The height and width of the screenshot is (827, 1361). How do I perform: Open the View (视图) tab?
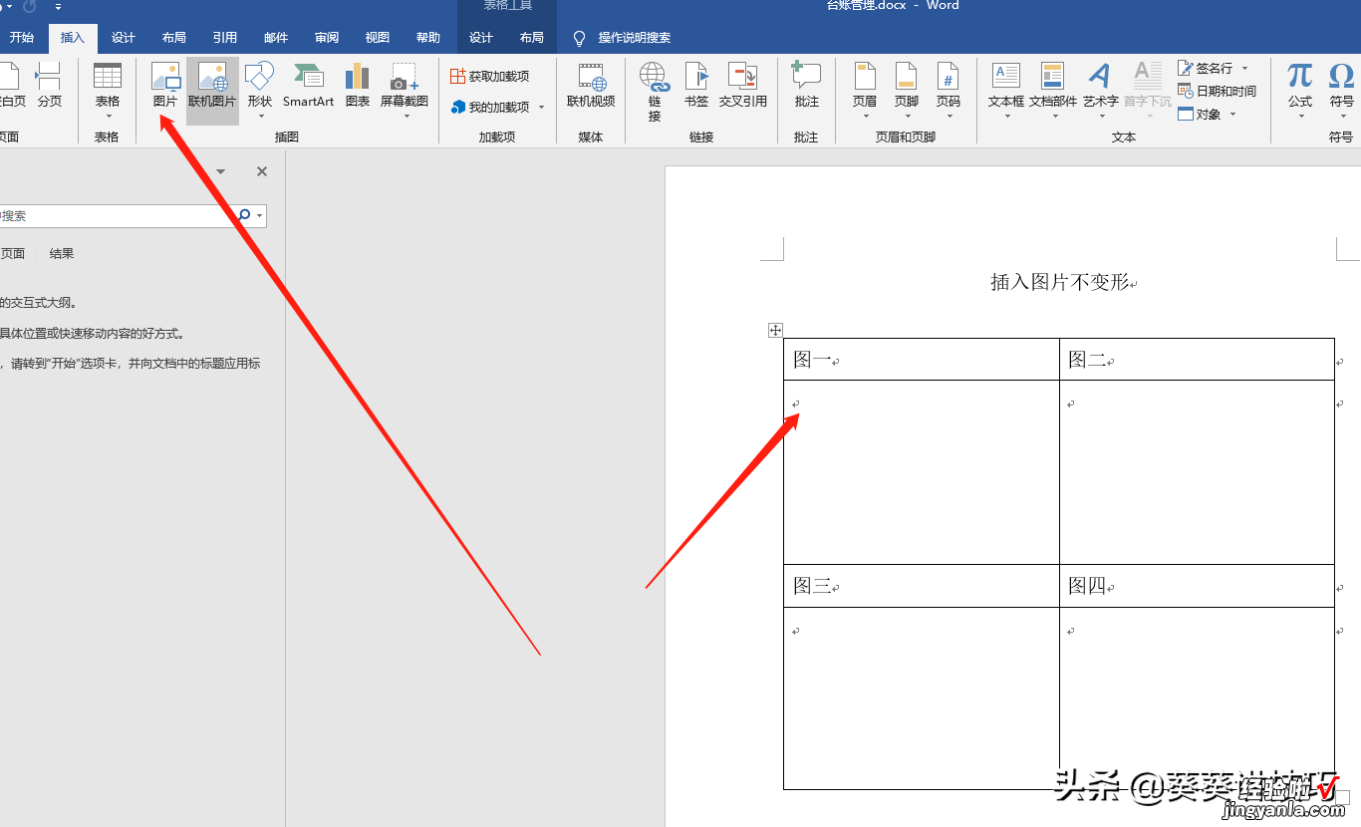pyautogui.click(x=378, y=38)
